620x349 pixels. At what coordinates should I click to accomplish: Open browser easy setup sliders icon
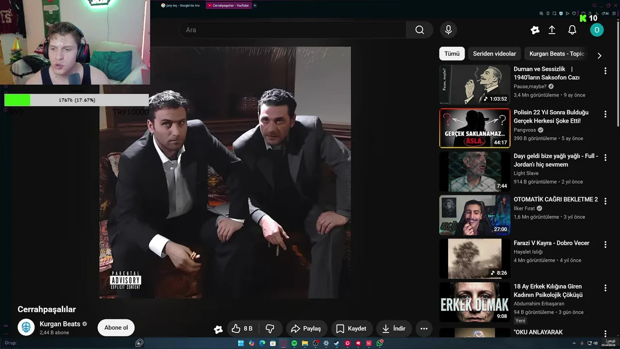point(614,14)
